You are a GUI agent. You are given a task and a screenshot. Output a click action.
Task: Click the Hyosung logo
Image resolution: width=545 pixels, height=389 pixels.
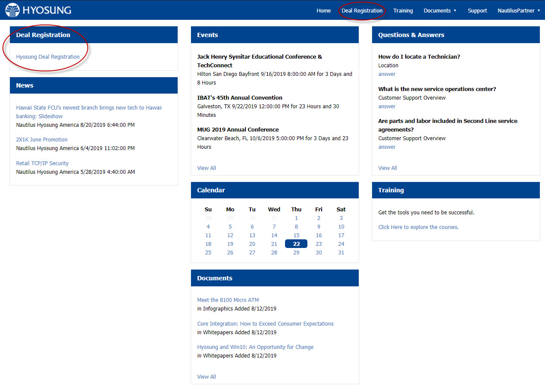pos(38,9)
